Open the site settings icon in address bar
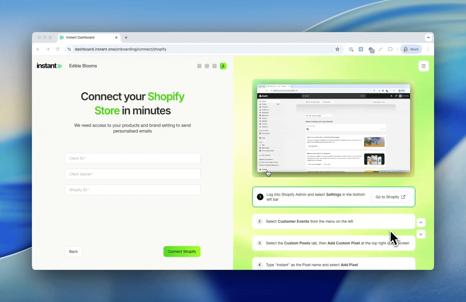This screenshot has height=302, width=466. 69,49
